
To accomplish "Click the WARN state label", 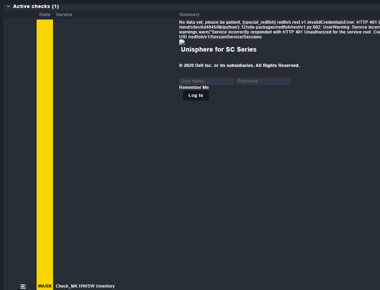I will click(45, 286).
